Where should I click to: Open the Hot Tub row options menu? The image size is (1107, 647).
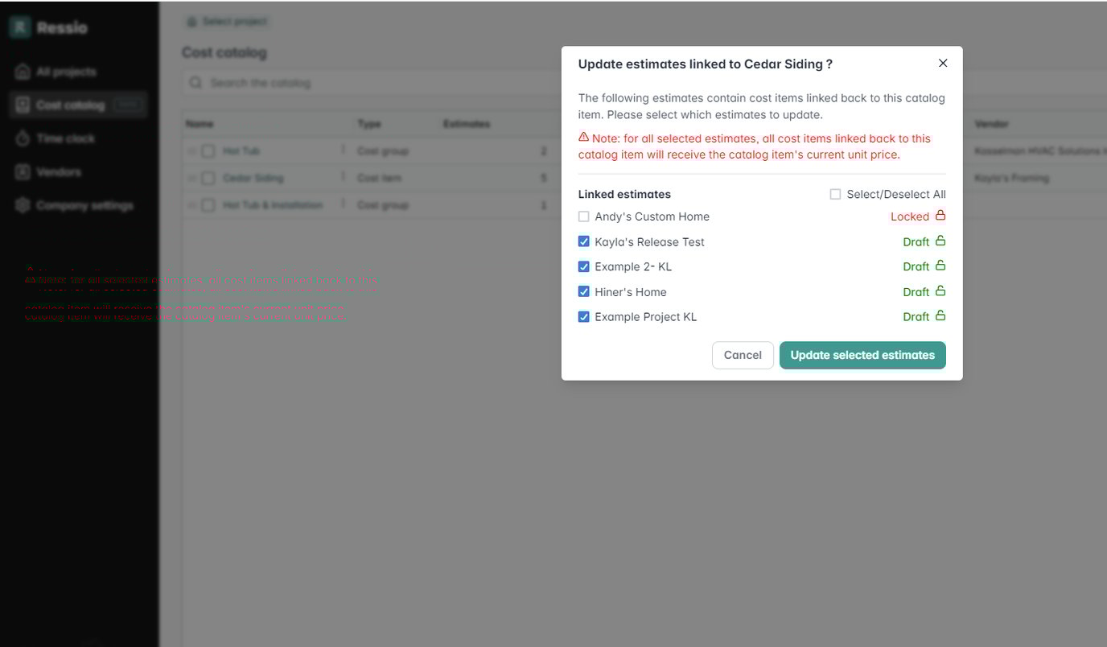click(x=343, y=150)
